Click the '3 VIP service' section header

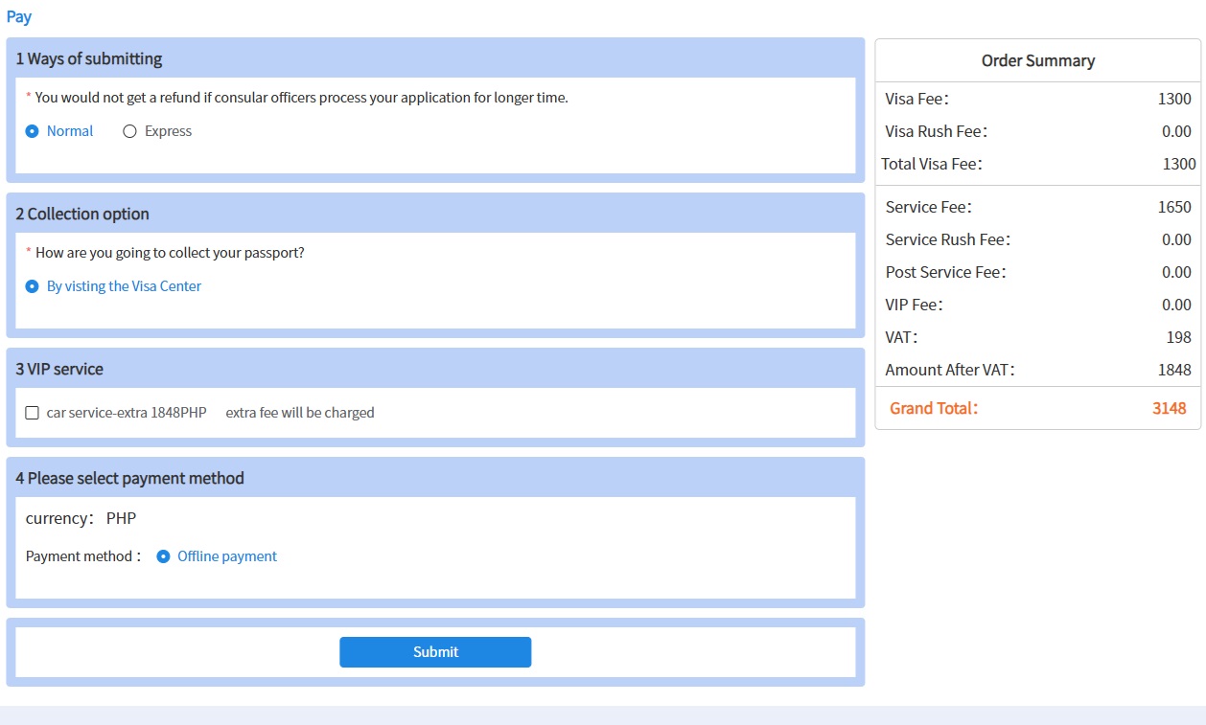[59, 369]
